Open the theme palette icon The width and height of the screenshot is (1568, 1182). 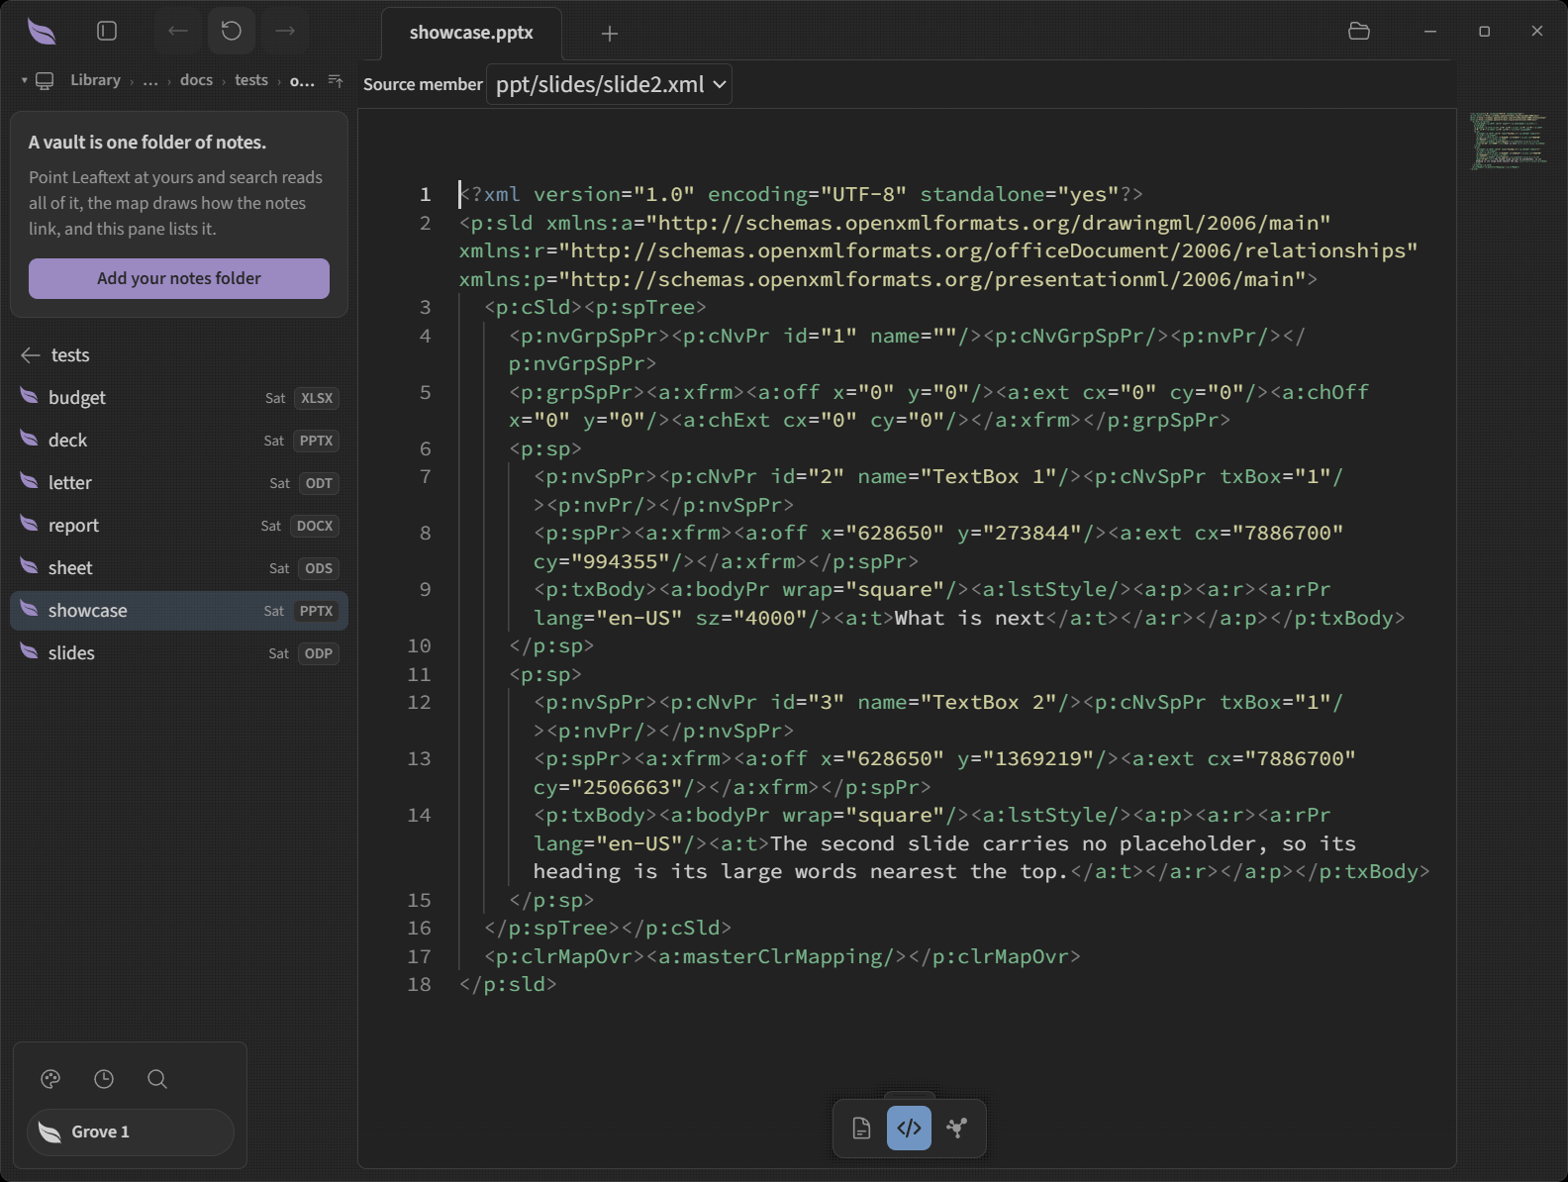pos(50,1079)
